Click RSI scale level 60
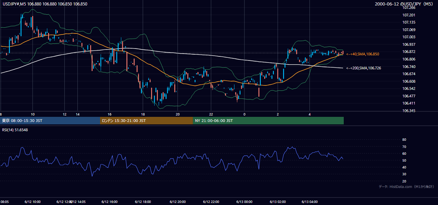This screenshot has width=438, height=205. click(x=404, y=153)
